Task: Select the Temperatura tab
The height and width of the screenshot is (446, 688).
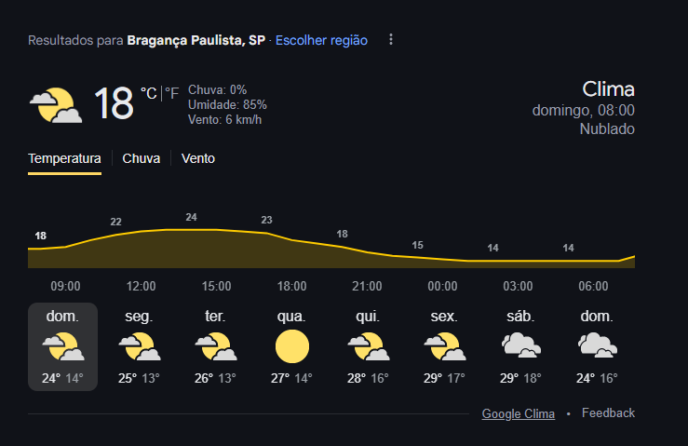Action: 64,158
